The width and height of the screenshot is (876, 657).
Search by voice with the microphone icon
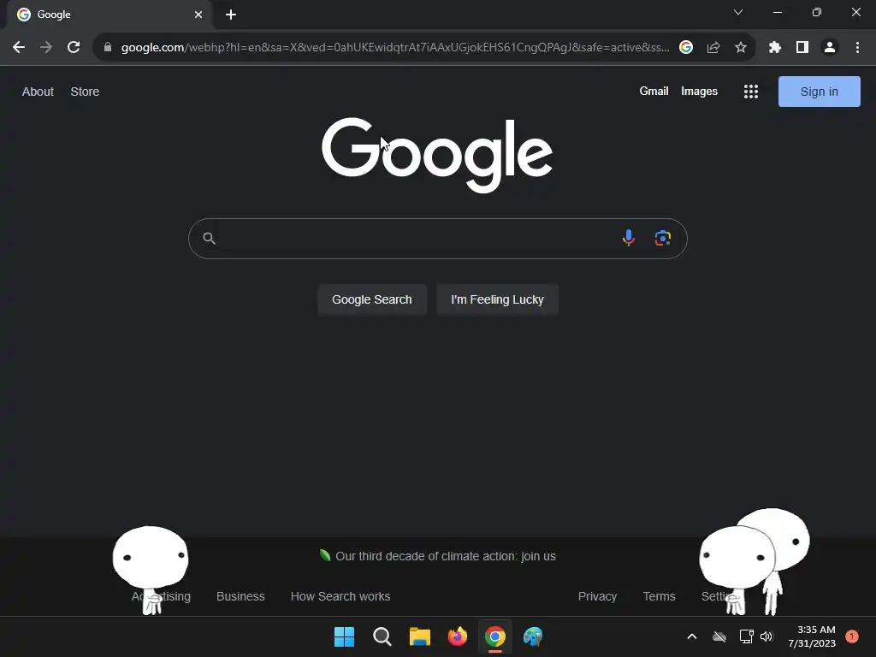pos(629,238)
